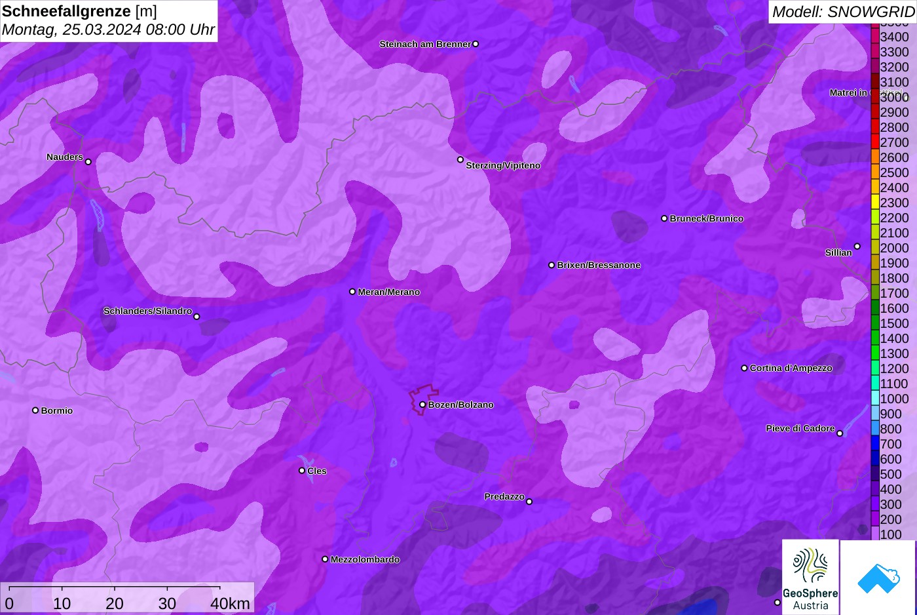This screenshot has width=917, height=615.
Task: Click the 100 legend value
Action: coord(891,534)
